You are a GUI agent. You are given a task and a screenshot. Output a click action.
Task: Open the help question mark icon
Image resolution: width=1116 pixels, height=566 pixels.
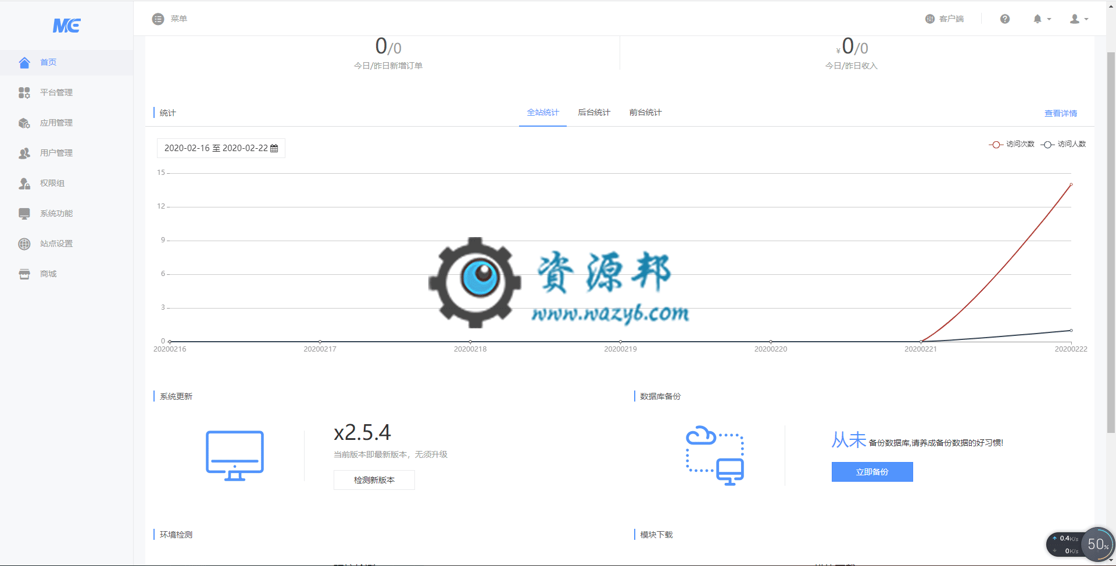[x=1005, y=19]
